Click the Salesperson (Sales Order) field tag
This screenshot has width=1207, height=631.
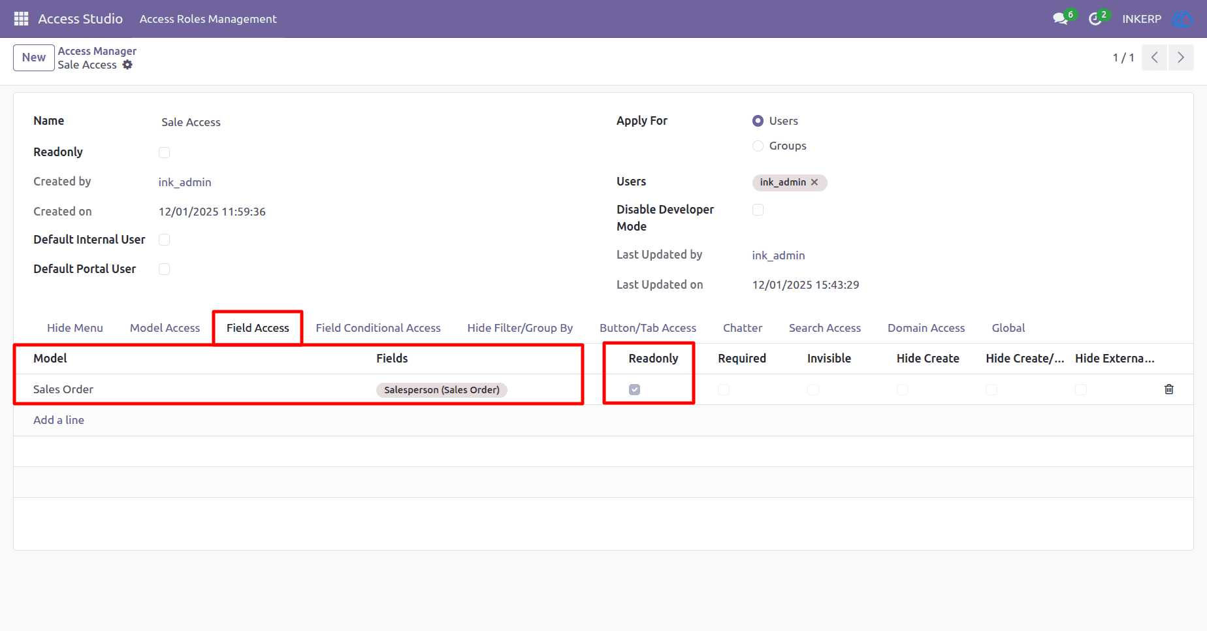tap(442, 390)
